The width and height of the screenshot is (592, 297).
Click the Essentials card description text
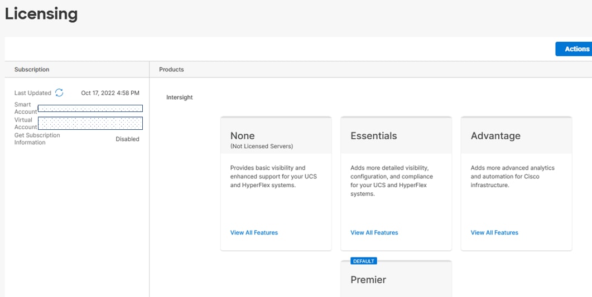coord(392,181)
